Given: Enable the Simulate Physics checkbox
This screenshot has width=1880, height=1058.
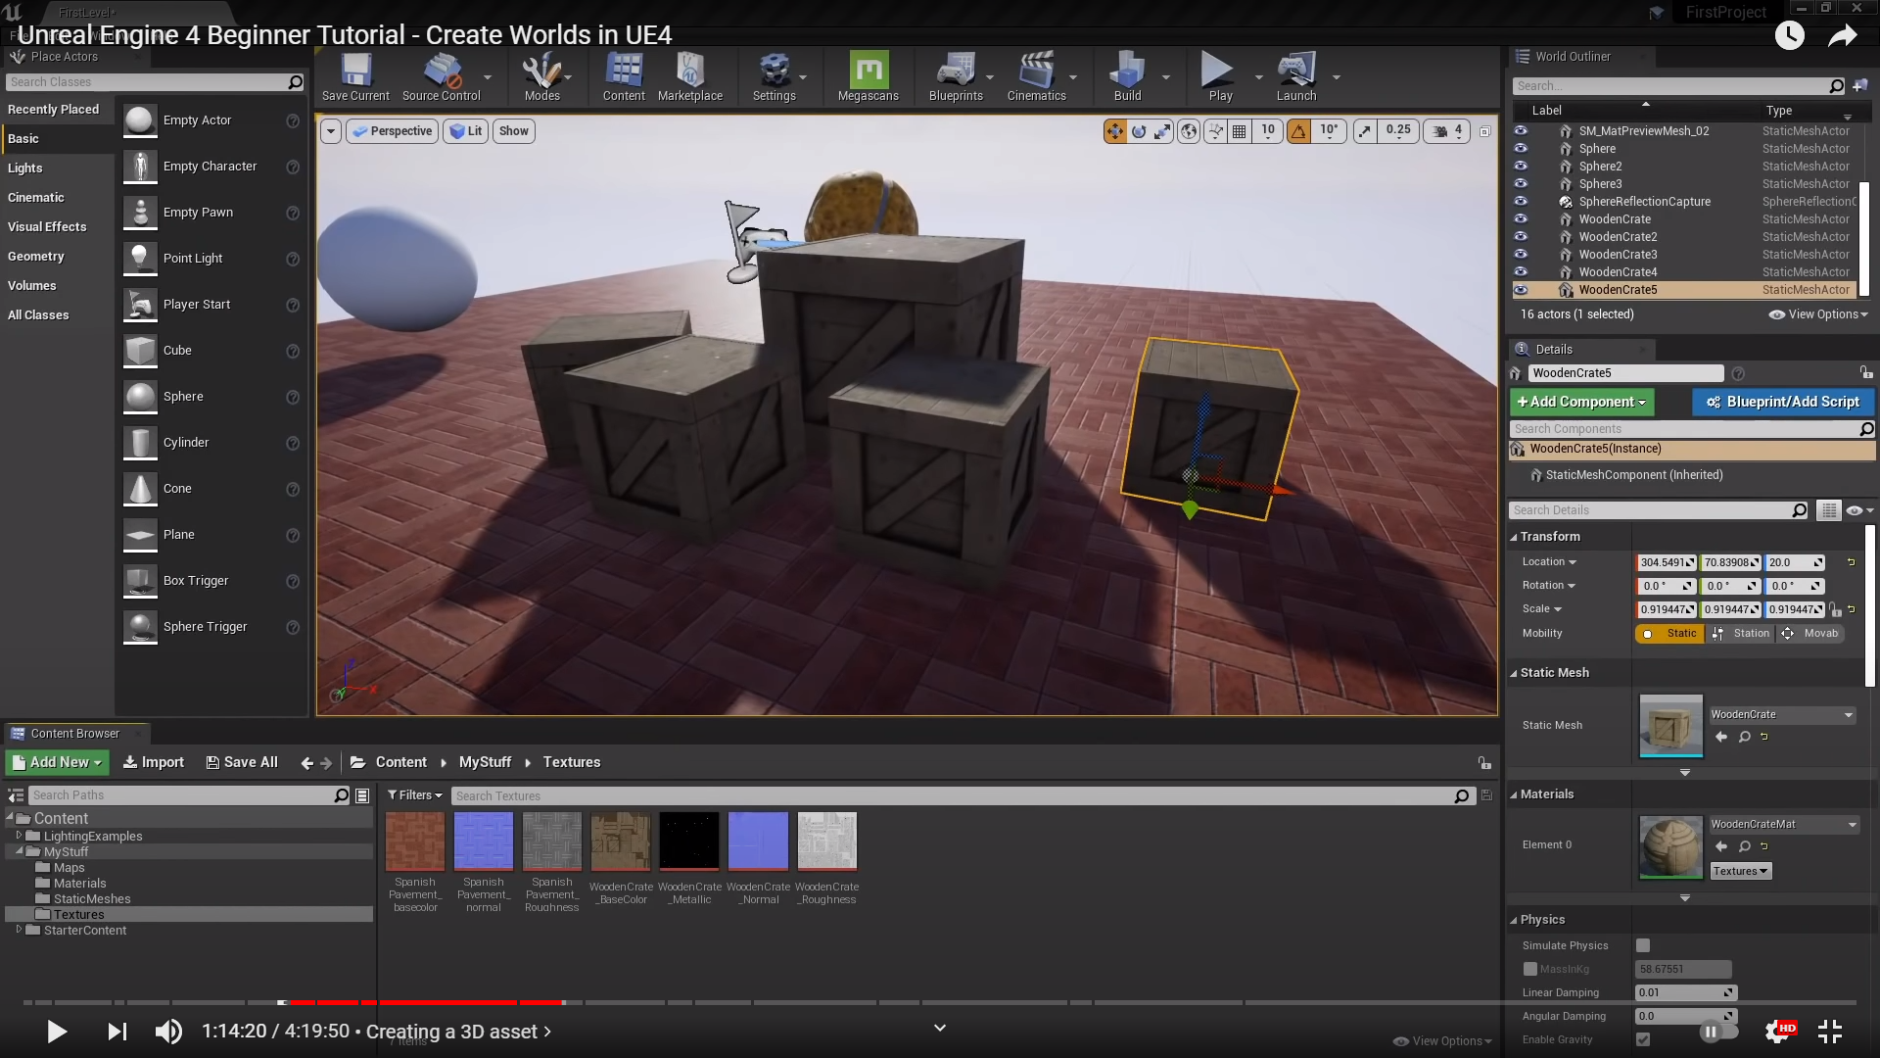Looking at the screenshot, I should (1643, 945).
